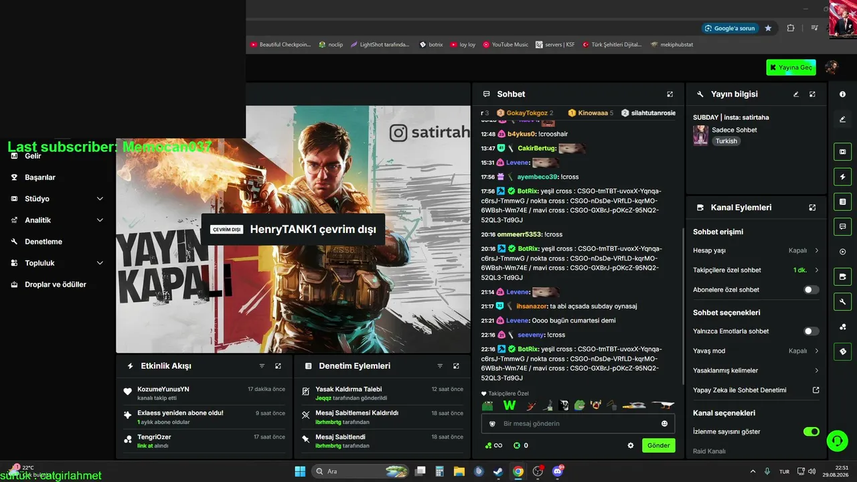Open Discord from the taskbar
857x482 pixels.
[557, 471]
